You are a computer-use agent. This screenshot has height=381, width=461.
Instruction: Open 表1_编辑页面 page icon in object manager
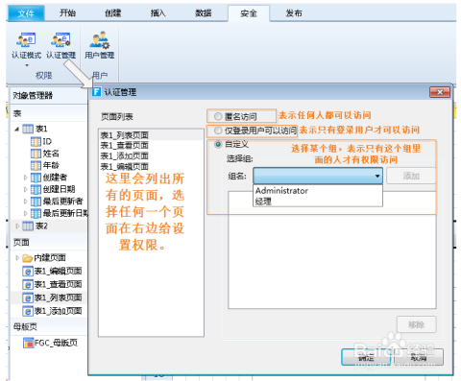coord(28,272)
